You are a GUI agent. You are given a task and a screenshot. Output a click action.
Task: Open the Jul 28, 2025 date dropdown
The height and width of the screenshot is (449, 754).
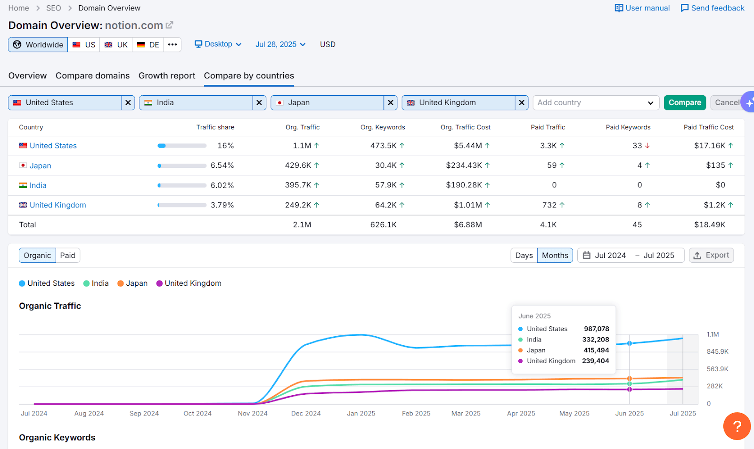pyautogui.click(x=280, y=44)
